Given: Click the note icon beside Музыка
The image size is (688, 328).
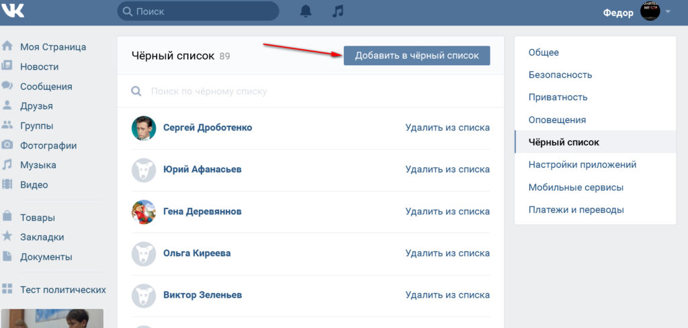Looking at the screenshot, I should tap(7, 165).
